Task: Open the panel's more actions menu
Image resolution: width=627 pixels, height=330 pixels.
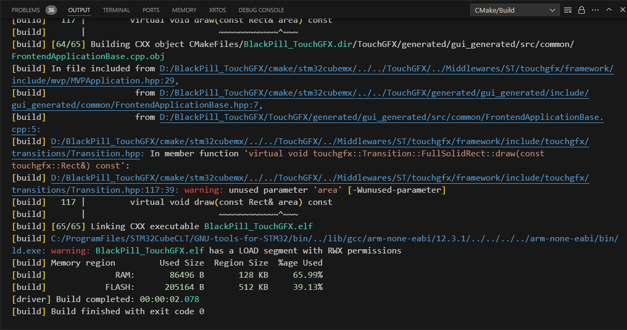Action: [594, 10]
